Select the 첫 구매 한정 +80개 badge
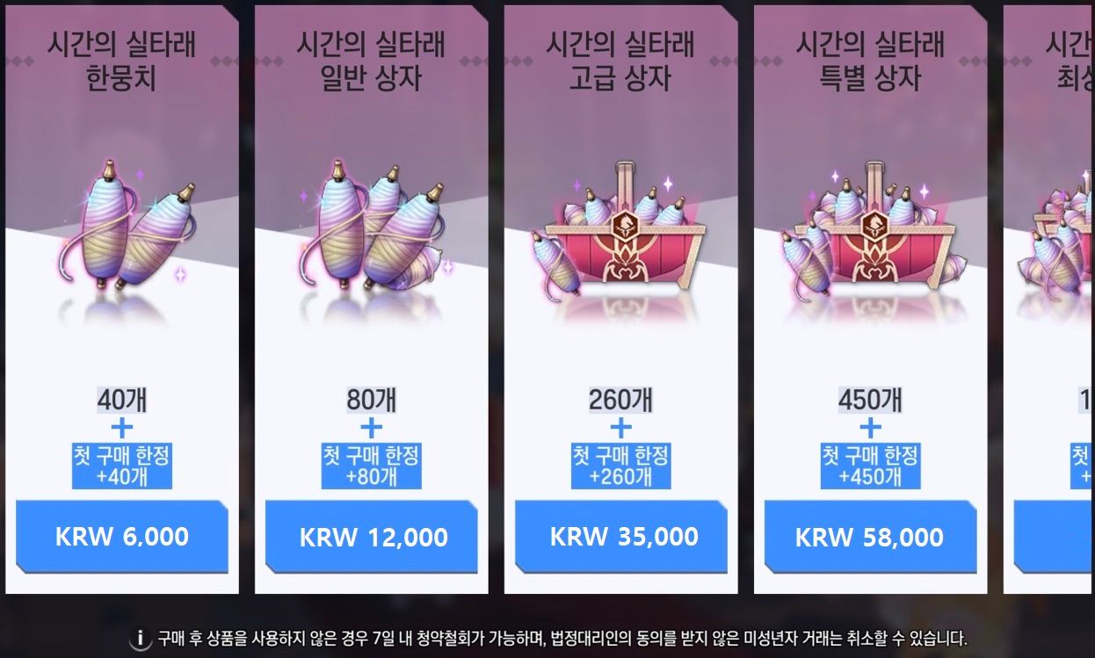The image size is (1095, 658). pyautogui.click(x=372, y=466)
